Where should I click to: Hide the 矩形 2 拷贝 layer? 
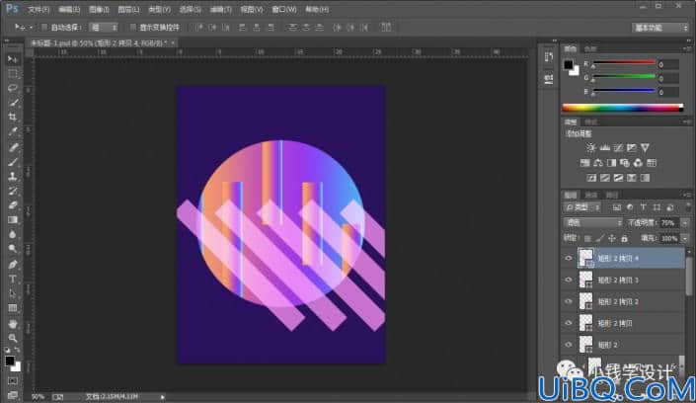[569, 323]
